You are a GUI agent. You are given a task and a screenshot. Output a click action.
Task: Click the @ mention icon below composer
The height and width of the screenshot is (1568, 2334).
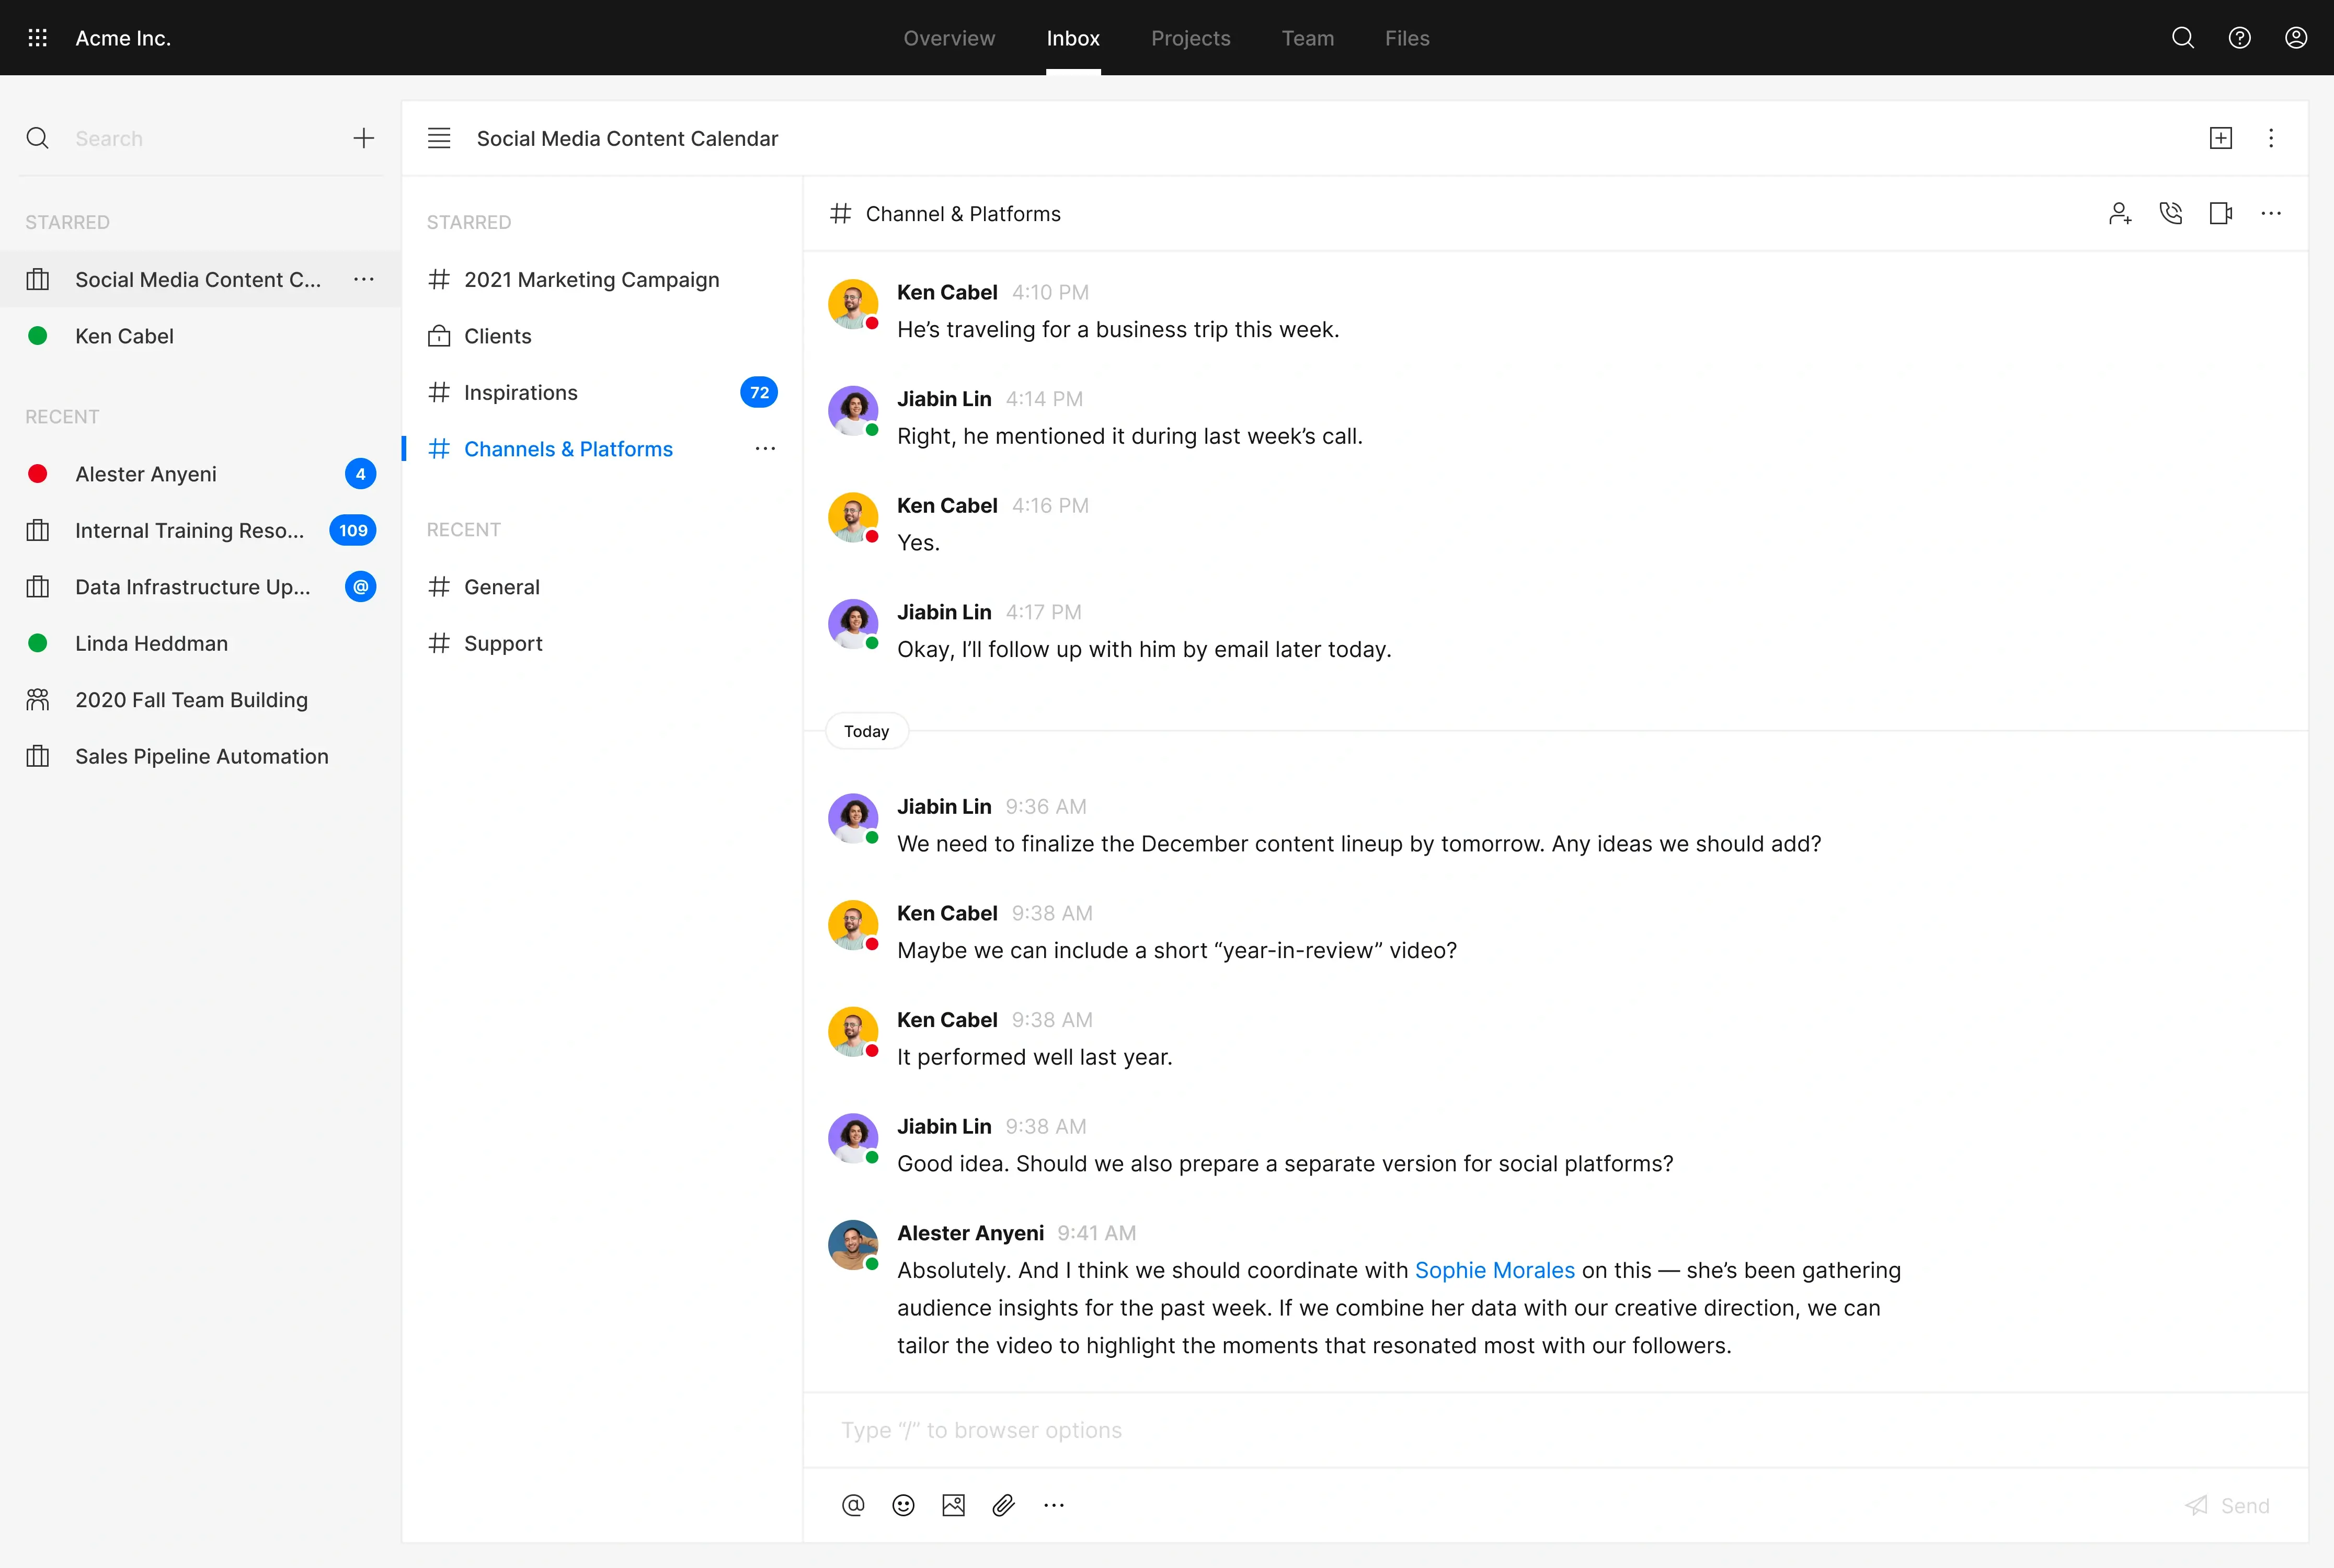click(x=852, y=1505)
